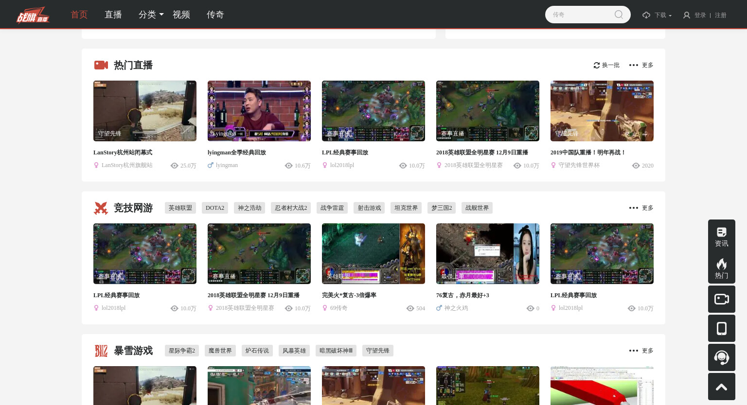This screenshot has height=405, width=747.
Task: Click three-dots icon in 热门直播 header
Action: (x=634, y=65)
